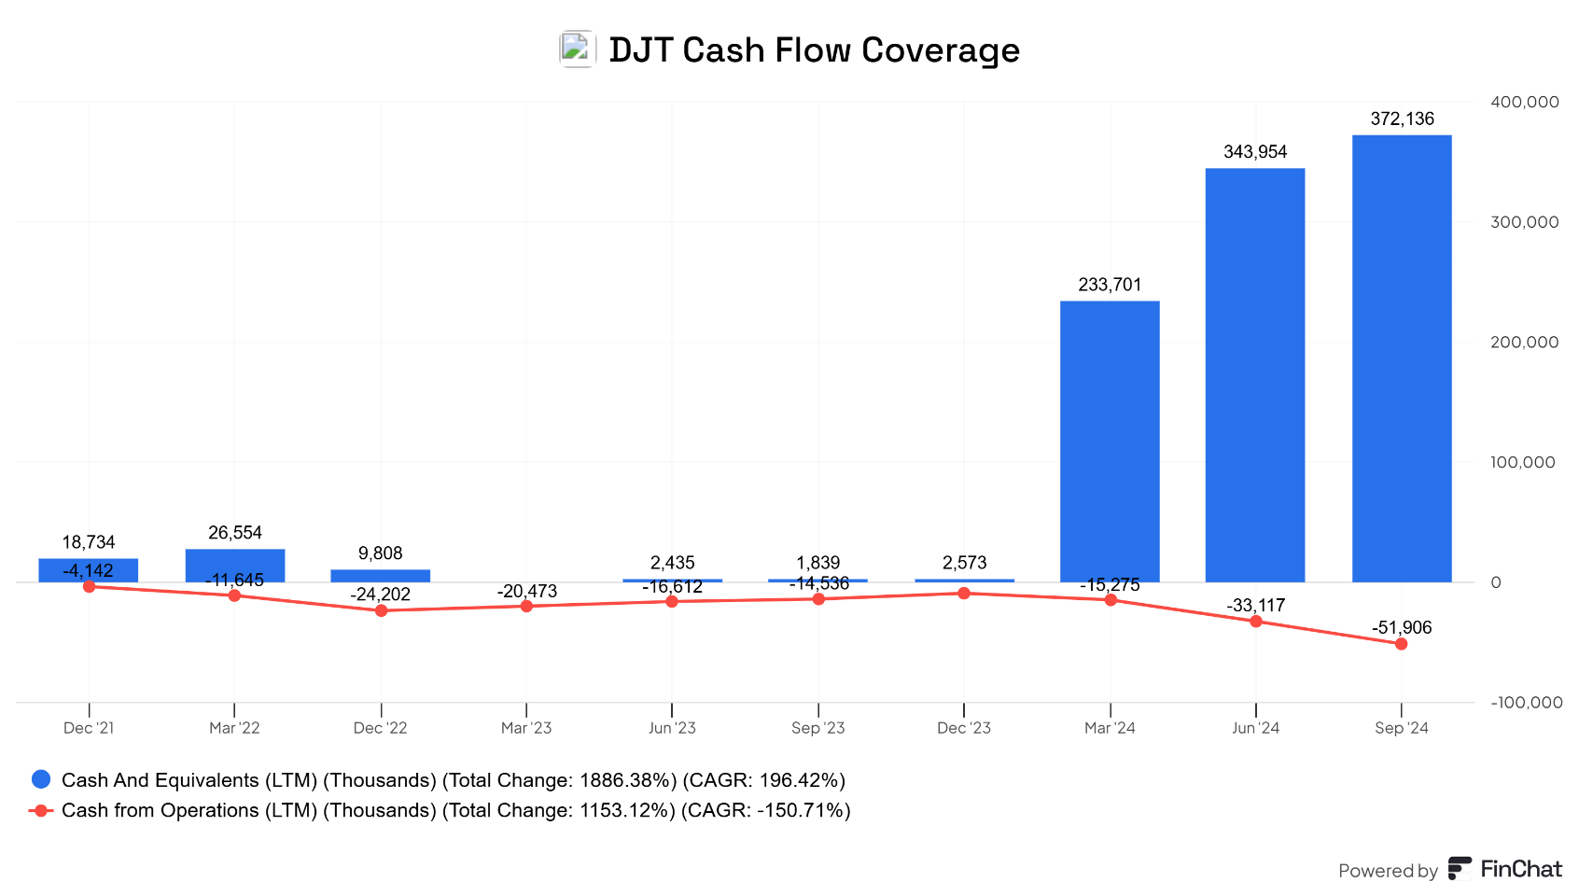This screenshot has height=896, width=1579.
Task: Select the red data point at Sep '24
Action: [1401, 643]
